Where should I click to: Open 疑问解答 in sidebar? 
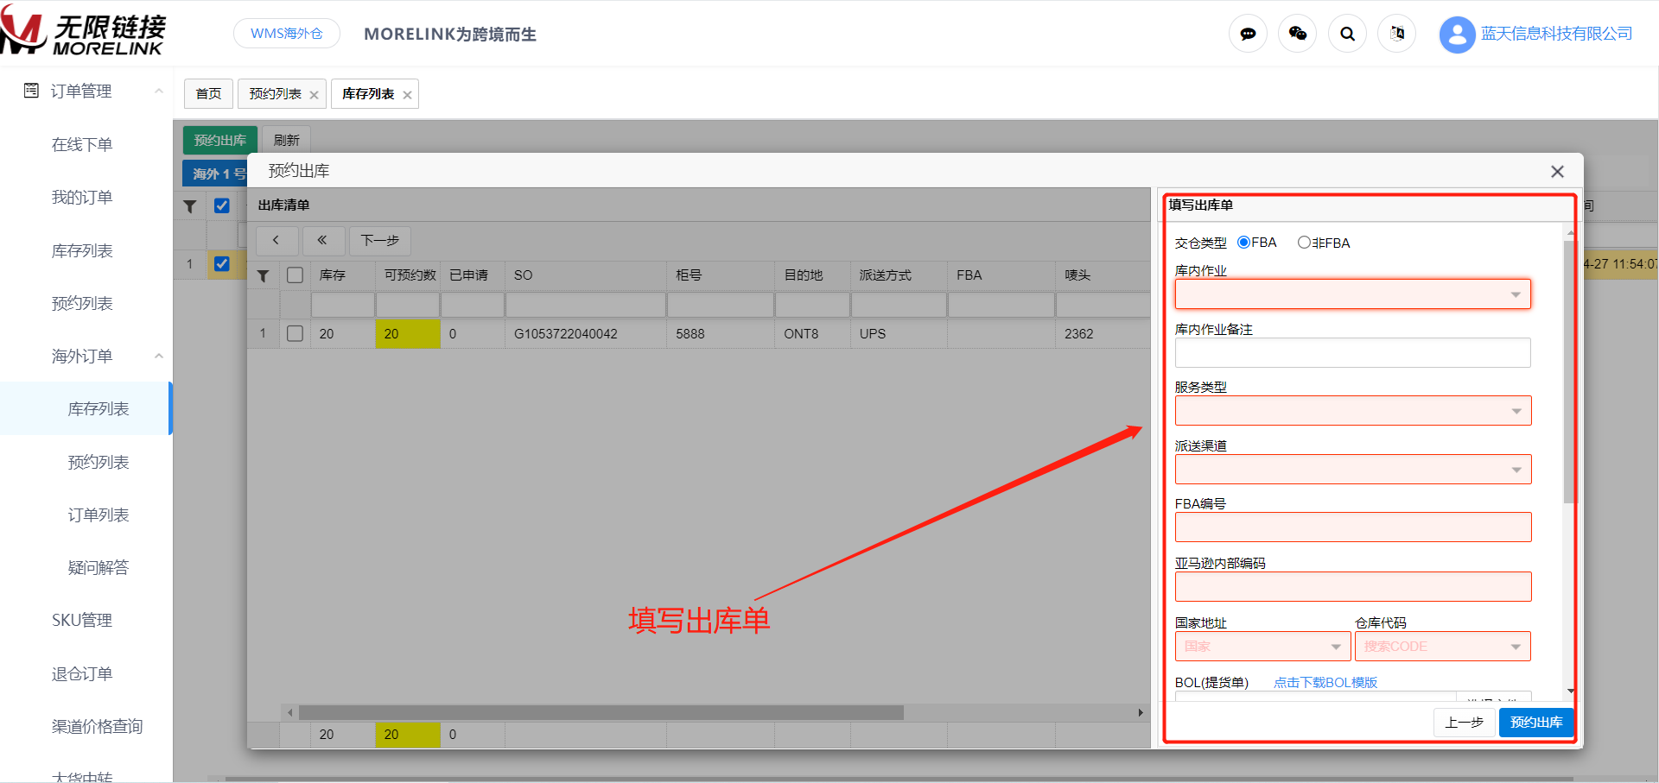coord(99,567)
